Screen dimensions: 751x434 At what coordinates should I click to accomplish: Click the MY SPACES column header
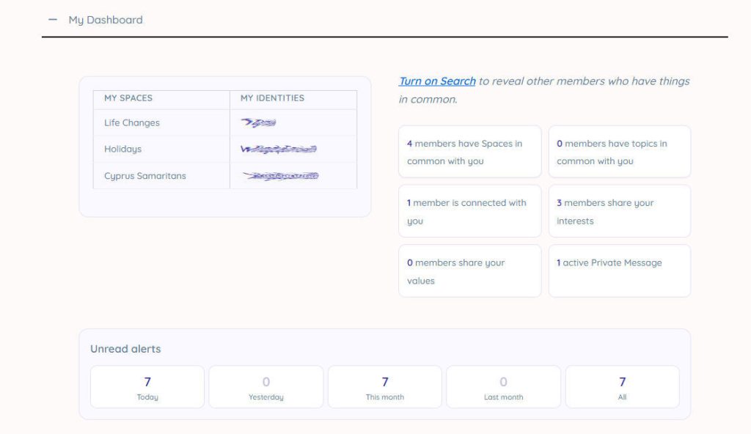128,98
